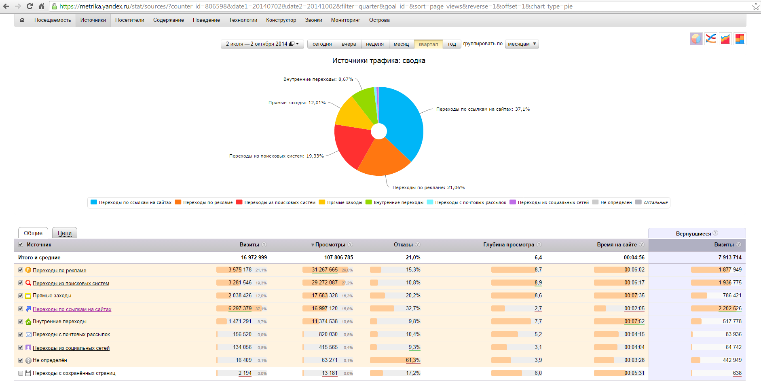Click the help icon by returning Визиты column
Viewport: 761px width, 387px height.
tap(739, 244)
